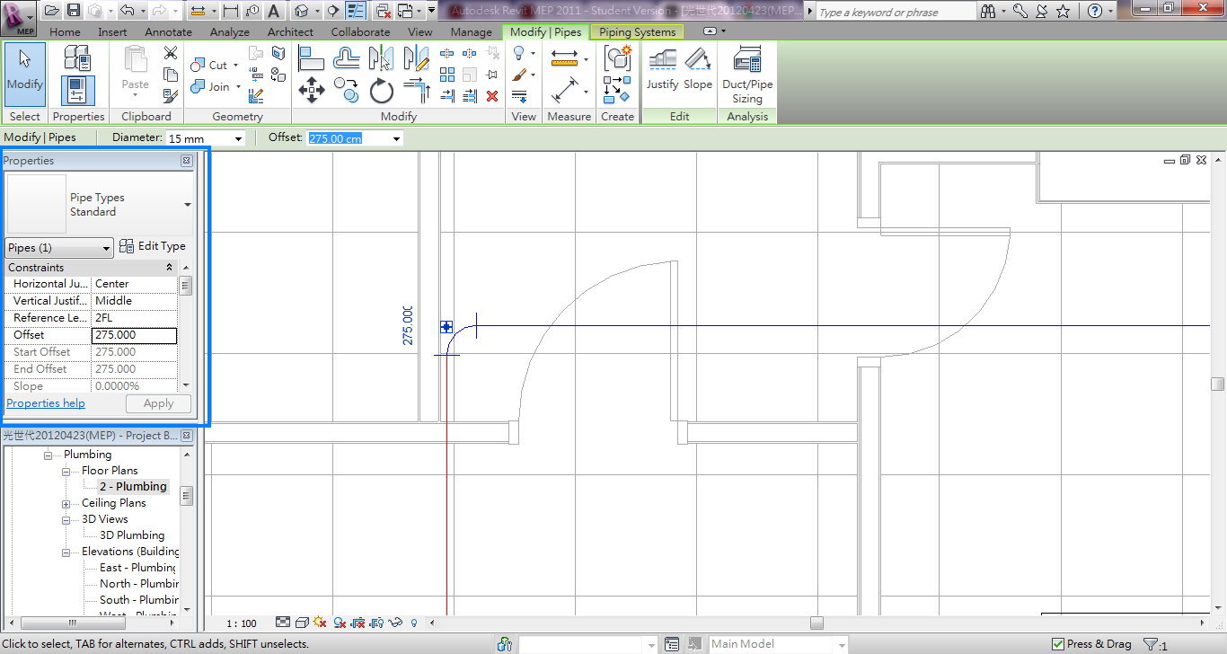Open the Insert ribbon tab
This screenshot has width=1227, height=654.
point(112,31)
